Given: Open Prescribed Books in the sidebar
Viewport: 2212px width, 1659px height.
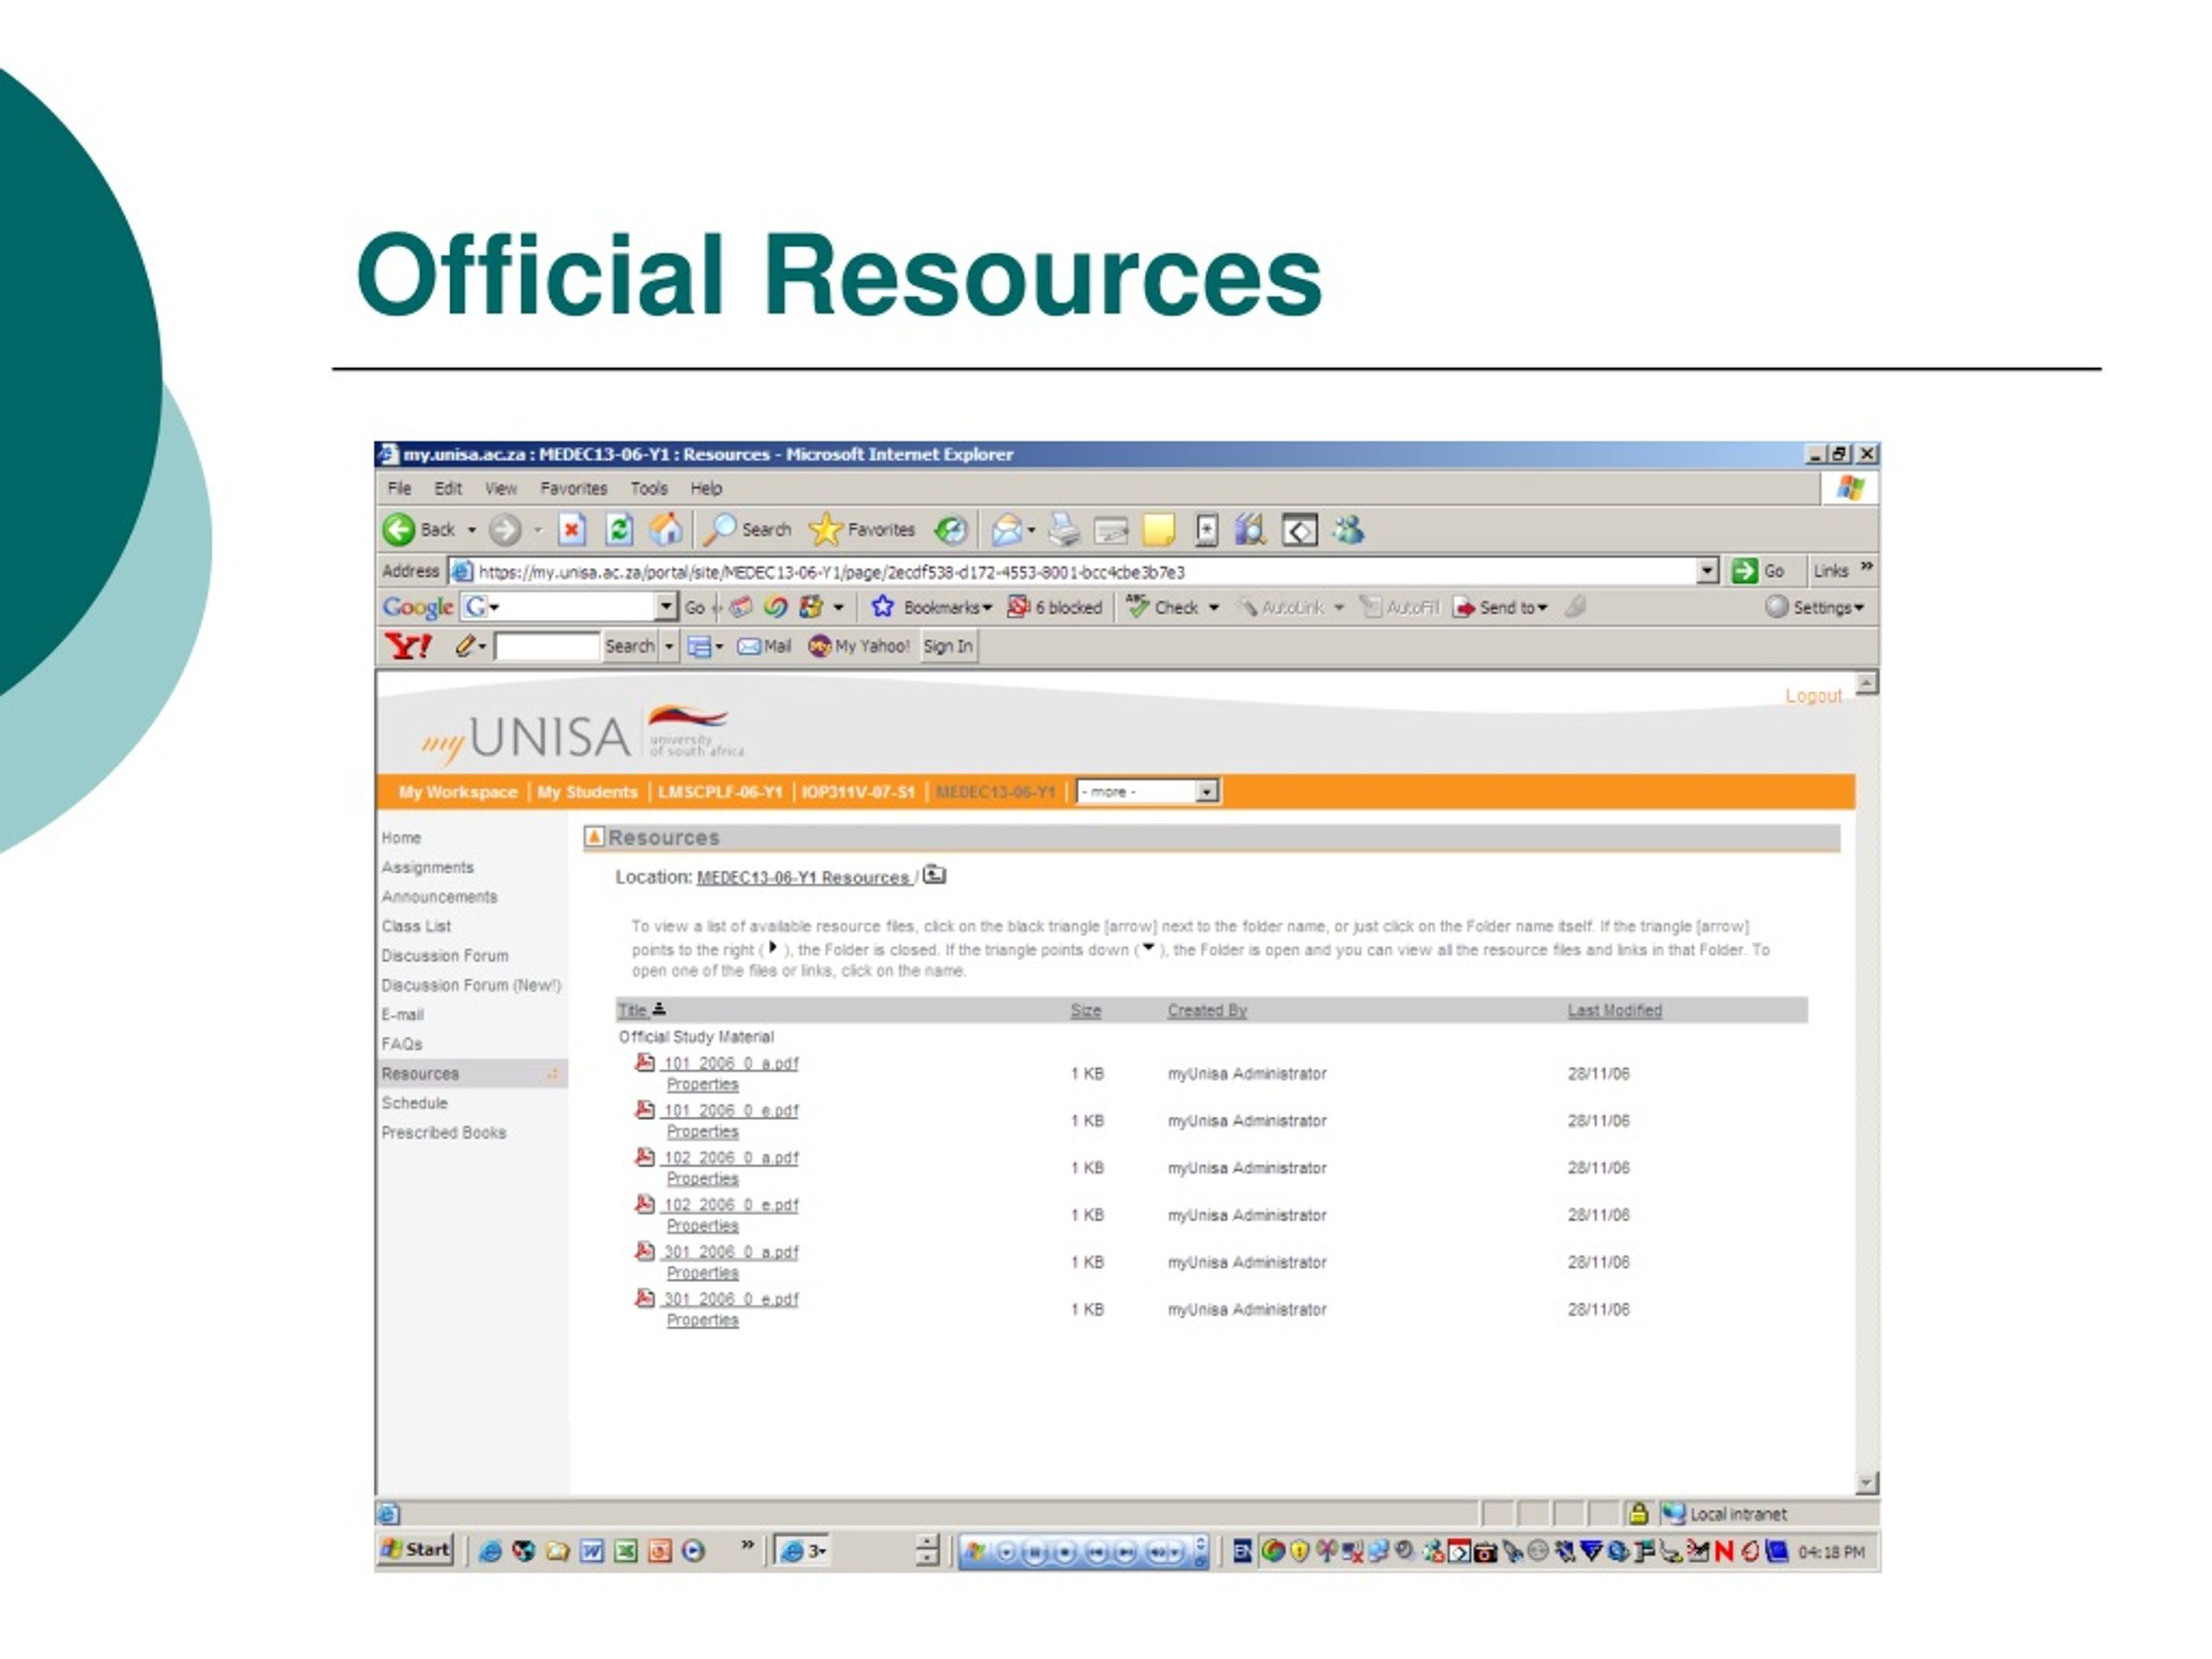Looking at the screenshot, I should (444, 1132).
